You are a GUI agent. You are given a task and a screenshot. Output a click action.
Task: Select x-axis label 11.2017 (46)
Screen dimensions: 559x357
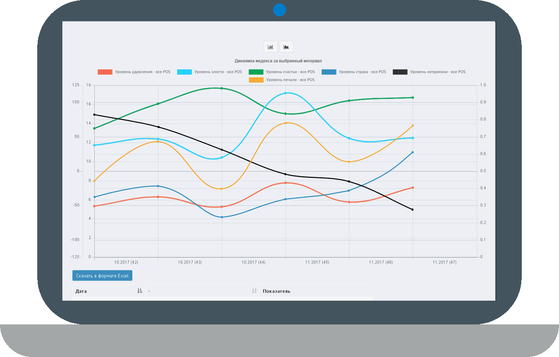point(381,262)
